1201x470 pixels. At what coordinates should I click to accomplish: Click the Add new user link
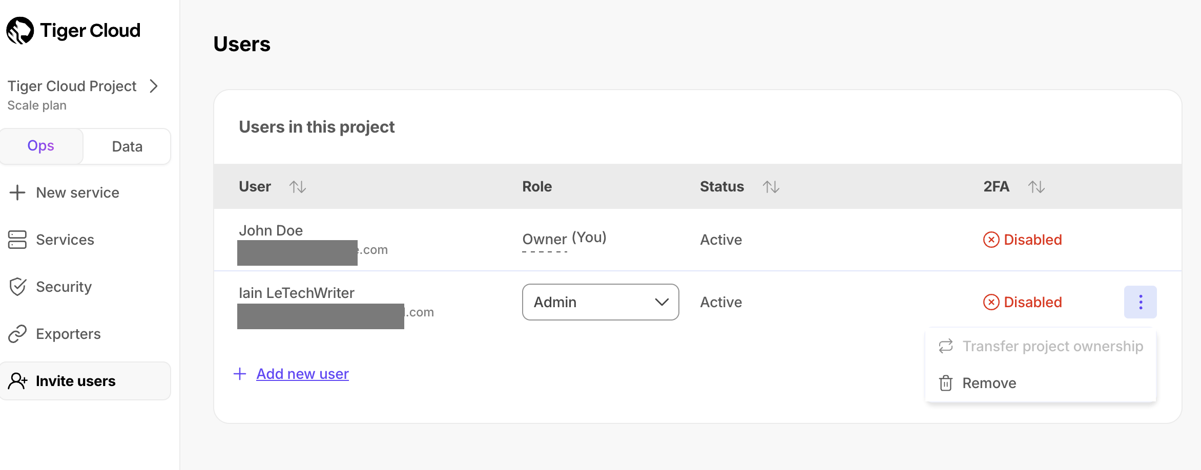click(302, 374)
